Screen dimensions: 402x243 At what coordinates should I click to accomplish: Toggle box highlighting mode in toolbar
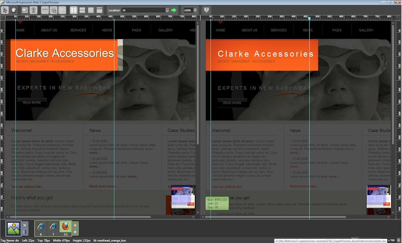[25, 10]
